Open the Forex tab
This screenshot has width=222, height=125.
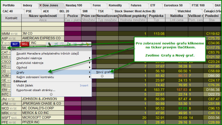[x=97, y=5]
